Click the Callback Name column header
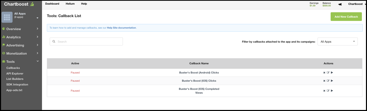This screenshot has height=111, width=367. coord(199,63)
